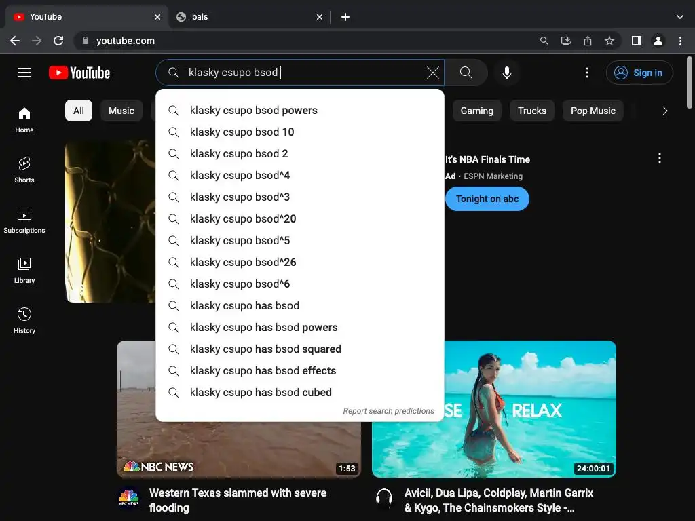This screenshot has height=521, width=695.
Task: Open the NBC News flooding video thumbnail
Action: point(238,450)
